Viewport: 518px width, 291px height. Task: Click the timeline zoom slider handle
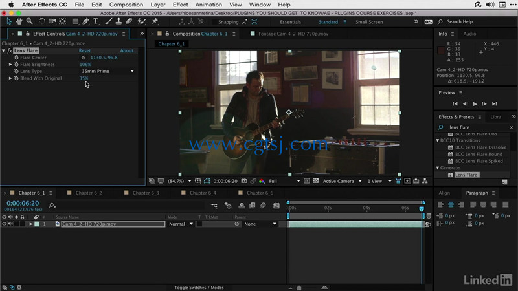point(299,288)
